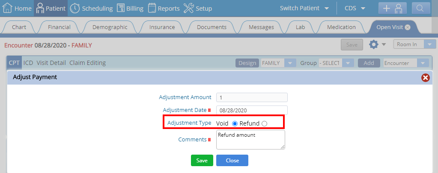Open the Room In dropdown
This screenshot has height=173, width=438.
414,44
